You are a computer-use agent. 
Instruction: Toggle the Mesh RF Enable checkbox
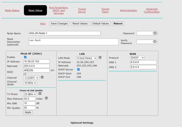tap(25, 57)
